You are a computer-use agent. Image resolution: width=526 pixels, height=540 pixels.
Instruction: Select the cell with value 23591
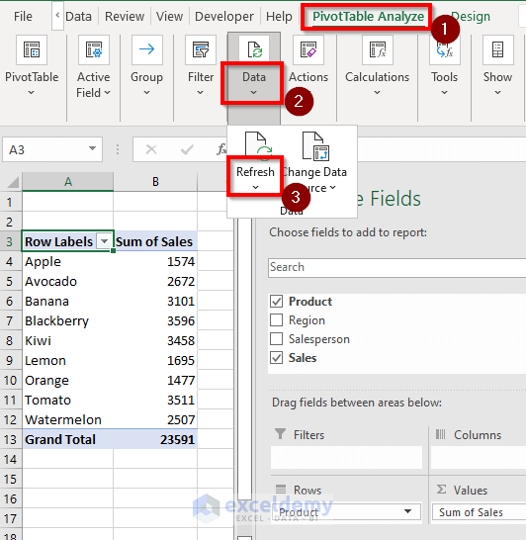[x=155, y=439]
